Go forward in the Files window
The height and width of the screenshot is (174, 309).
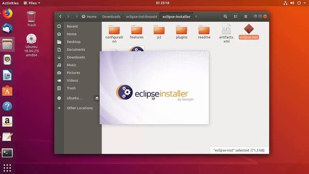point(68,16)
